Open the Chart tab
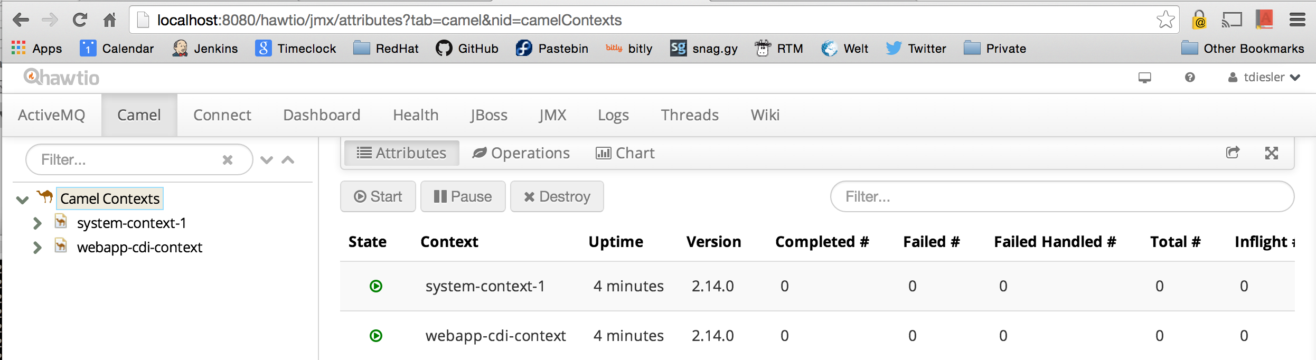The height and width of the screenshot is (360, 1316). pyautogui.click(x=625, y=153)
